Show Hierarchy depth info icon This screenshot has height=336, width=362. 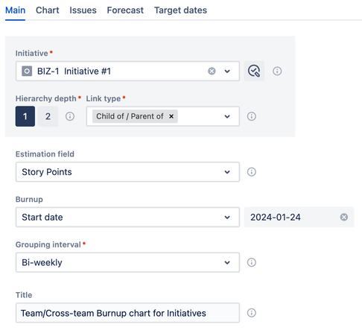[x=70, y=116]
